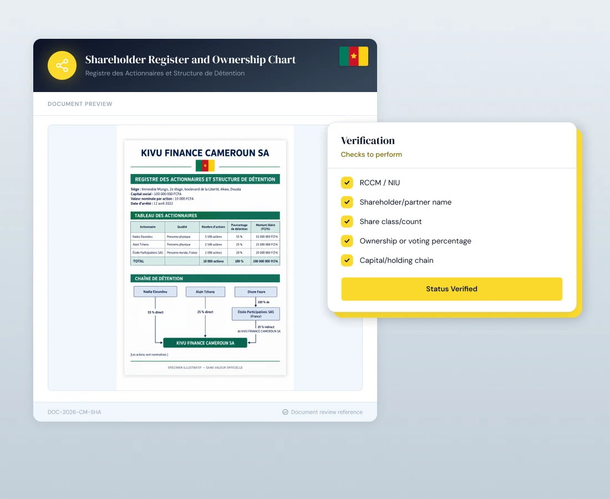The height and width of the screenshot is (499, 610).
Task: Click the Verification heading
Action: coord(368,140)
